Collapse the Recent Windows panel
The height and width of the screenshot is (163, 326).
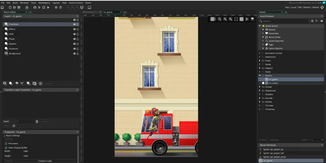coord(322,145)
